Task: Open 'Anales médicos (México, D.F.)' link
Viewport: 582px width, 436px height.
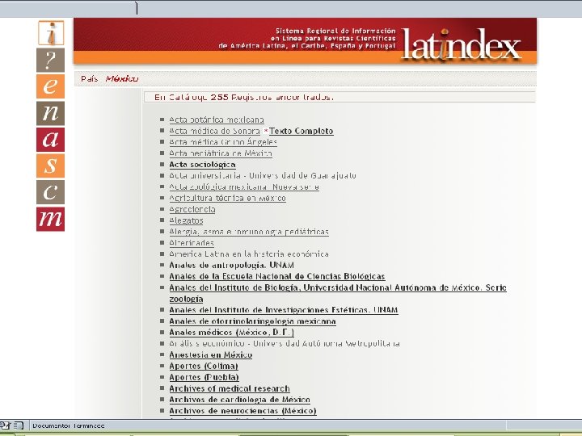Action: tap(232, 333)
